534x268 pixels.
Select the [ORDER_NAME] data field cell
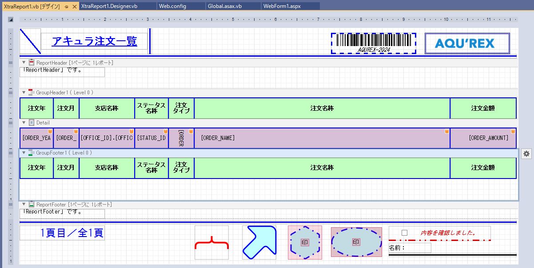[x=322, y=138]
